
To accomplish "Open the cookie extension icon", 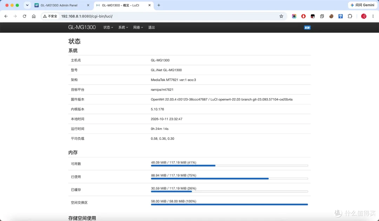I will 331,16.
